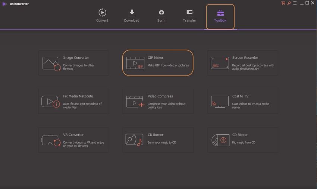
Task: Switch to the Download tab
Action: (x=132, y=16)
